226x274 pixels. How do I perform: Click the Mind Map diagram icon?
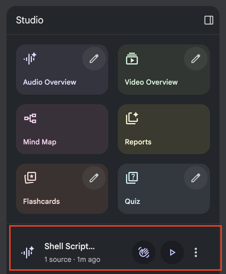30,118
